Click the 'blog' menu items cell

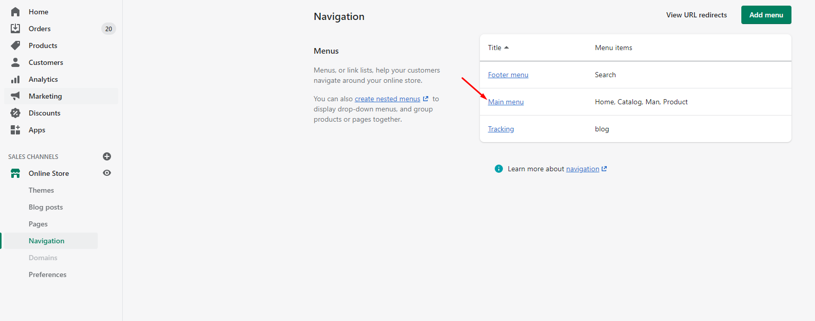(x=602, y=129)
